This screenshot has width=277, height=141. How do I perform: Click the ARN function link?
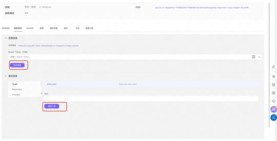coord(202,8)
